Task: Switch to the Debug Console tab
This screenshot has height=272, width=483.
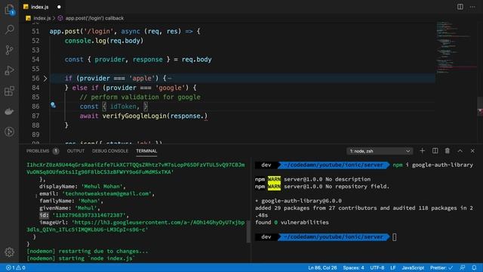Action: [110, 151]
